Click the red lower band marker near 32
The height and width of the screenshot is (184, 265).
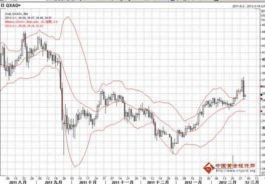(261, 111)
